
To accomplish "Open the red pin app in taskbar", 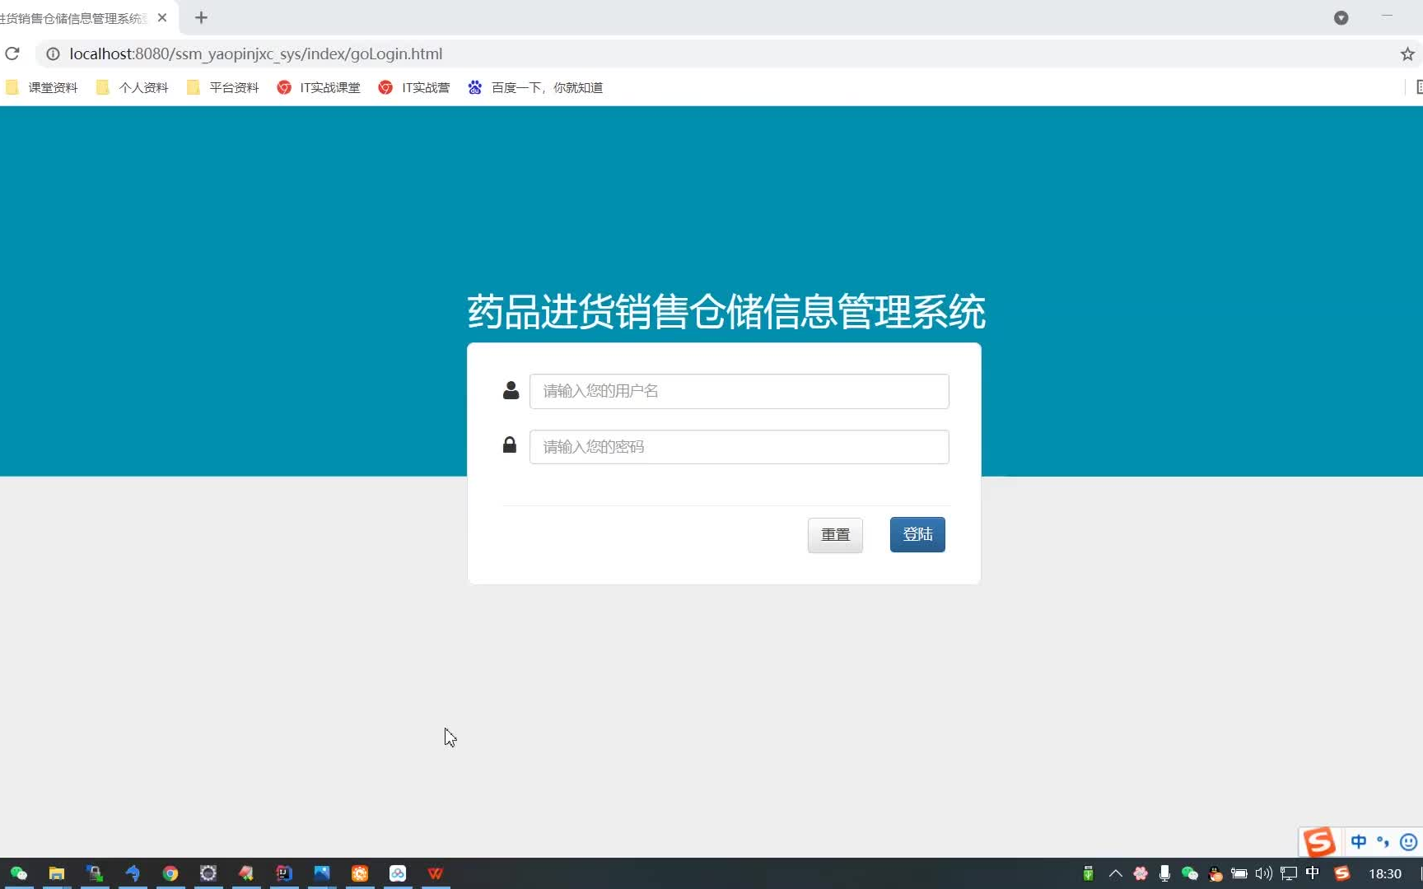I will pyautogui.click(x=246, y=873).
